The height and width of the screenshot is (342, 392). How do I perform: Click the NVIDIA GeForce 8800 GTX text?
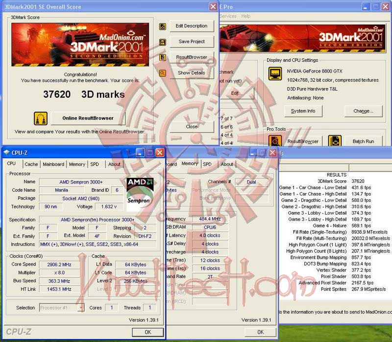tap(315, 71)
